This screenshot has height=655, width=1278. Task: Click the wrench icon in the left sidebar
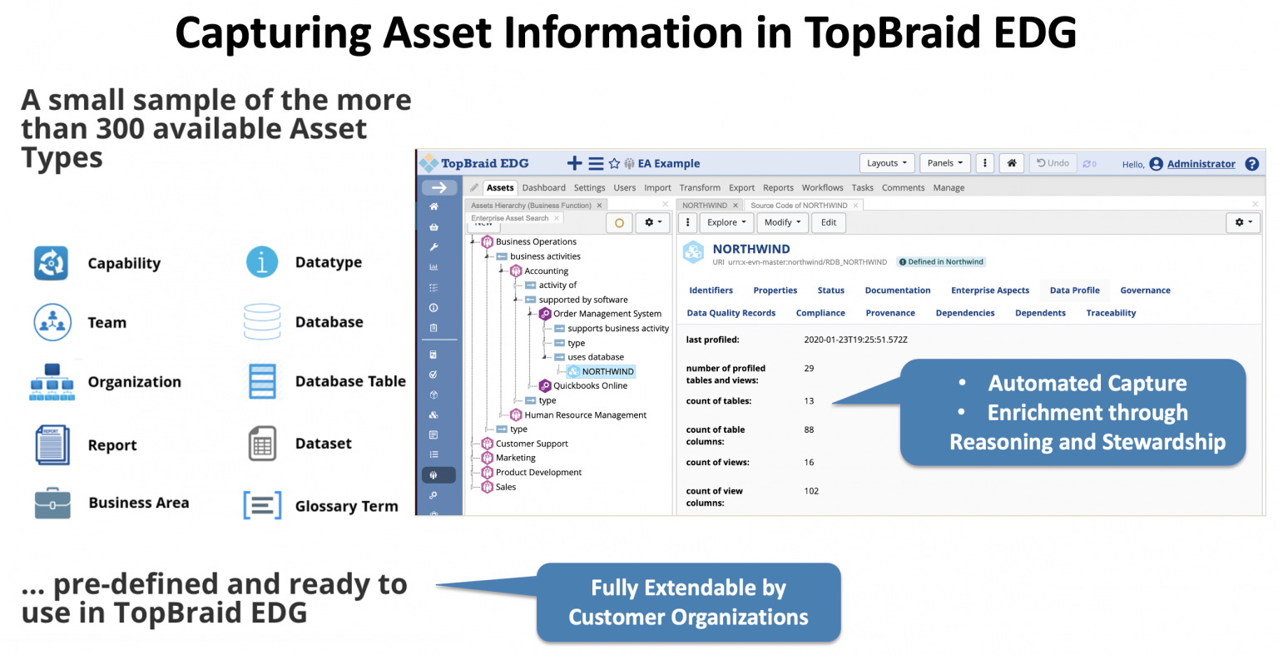433,247
